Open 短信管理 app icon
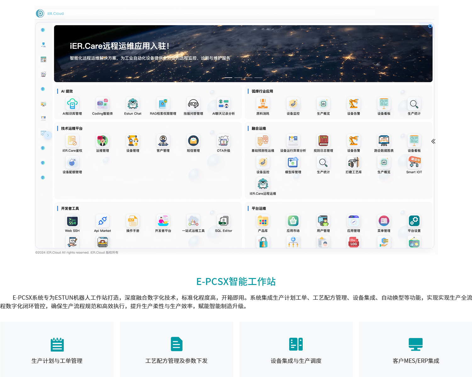The height and width of the screenshot is (377, 472). (x=193, y=141)
